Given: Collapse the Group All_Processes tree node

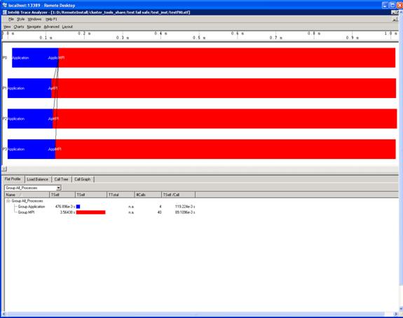Looking at the screenshot, I should (x=8, y=201).
